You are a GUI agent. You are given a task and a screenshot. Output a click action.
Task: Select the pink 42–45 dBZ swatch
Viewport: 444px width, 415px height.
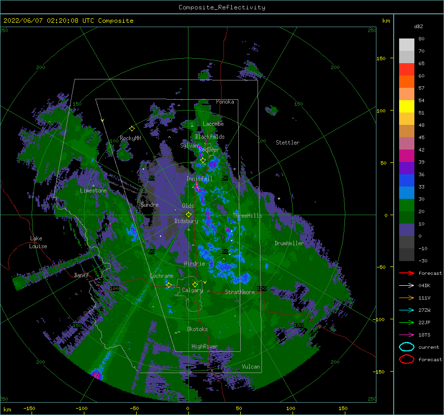[x=407, y=143]
